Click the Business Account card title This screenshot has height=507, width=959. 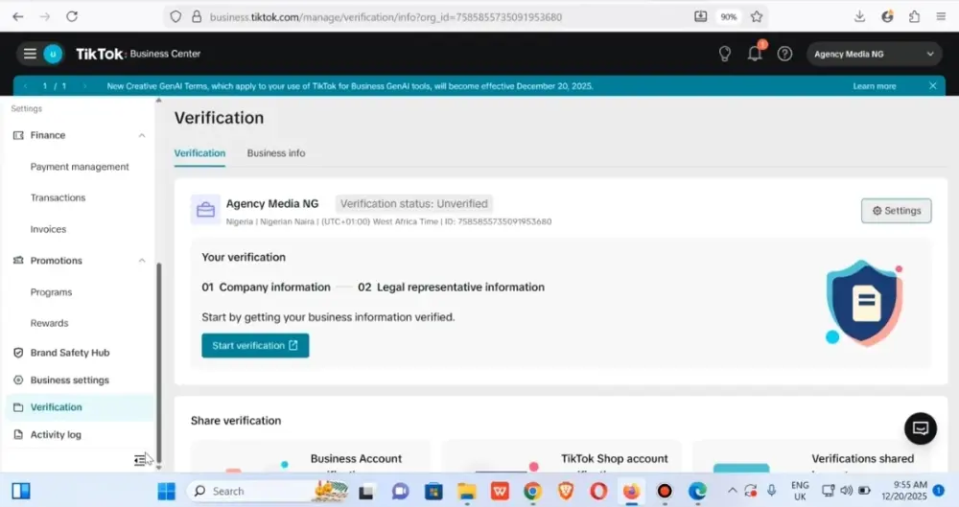click(x=356, y=459)
